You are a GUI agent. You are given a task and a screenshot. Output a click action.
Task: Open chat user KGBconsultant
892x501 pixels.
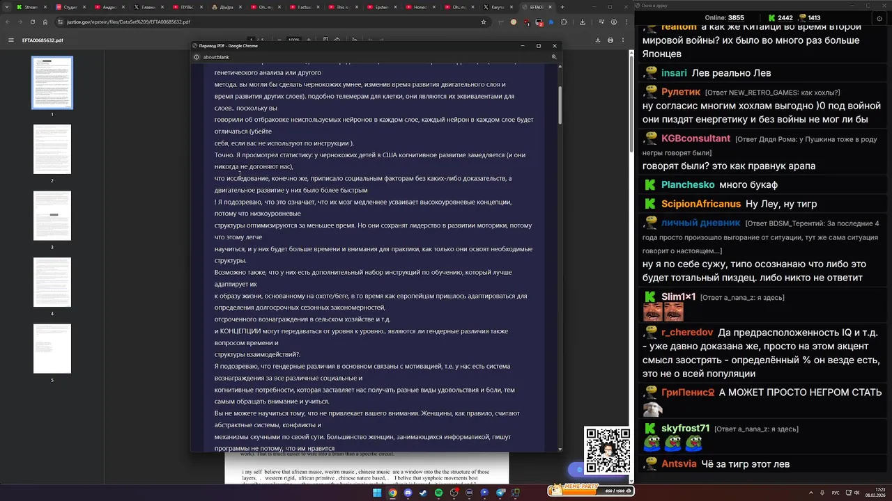point(695,138)
